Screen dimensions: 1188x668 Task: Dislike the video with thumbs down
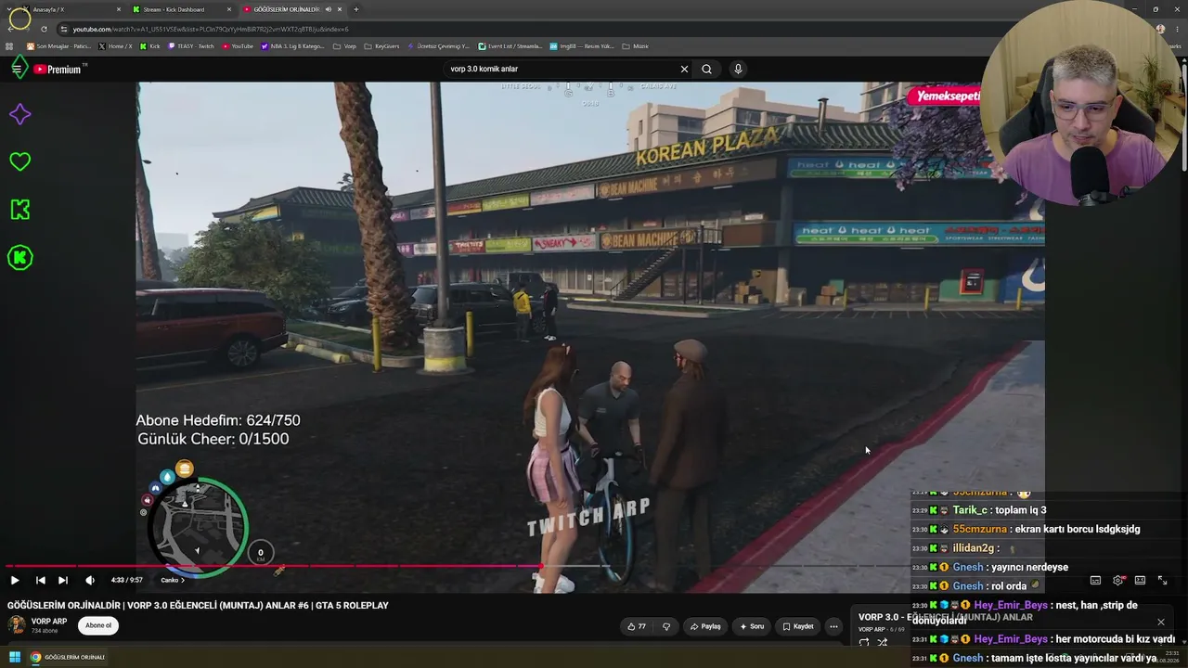tap(665, 626)
